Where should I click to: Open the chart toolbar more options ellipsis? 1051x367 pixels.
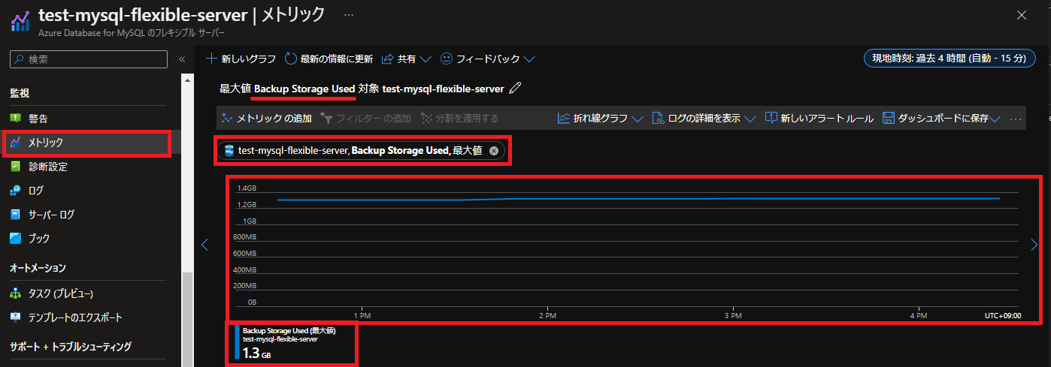[x=1016, y=119]
